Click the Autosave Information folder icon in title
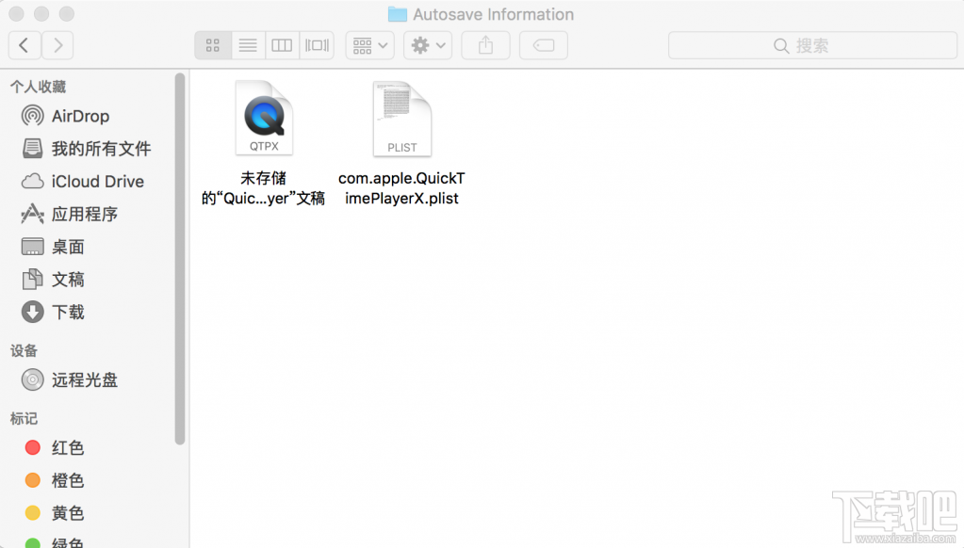 [x=397, y=14]
